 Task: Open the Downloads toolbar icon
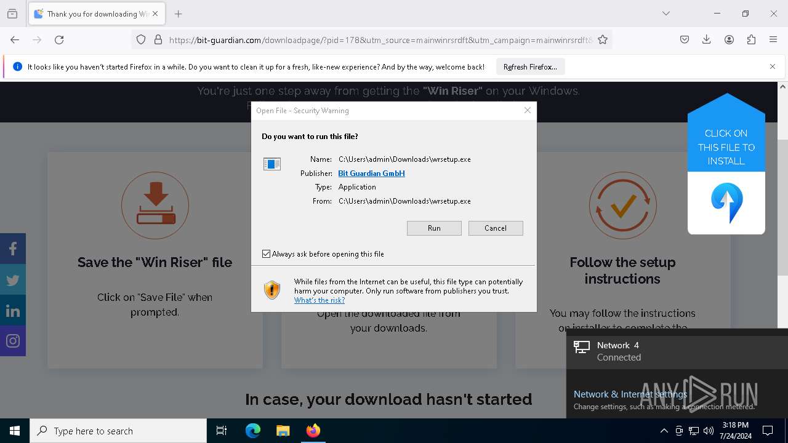click(707, 39)
